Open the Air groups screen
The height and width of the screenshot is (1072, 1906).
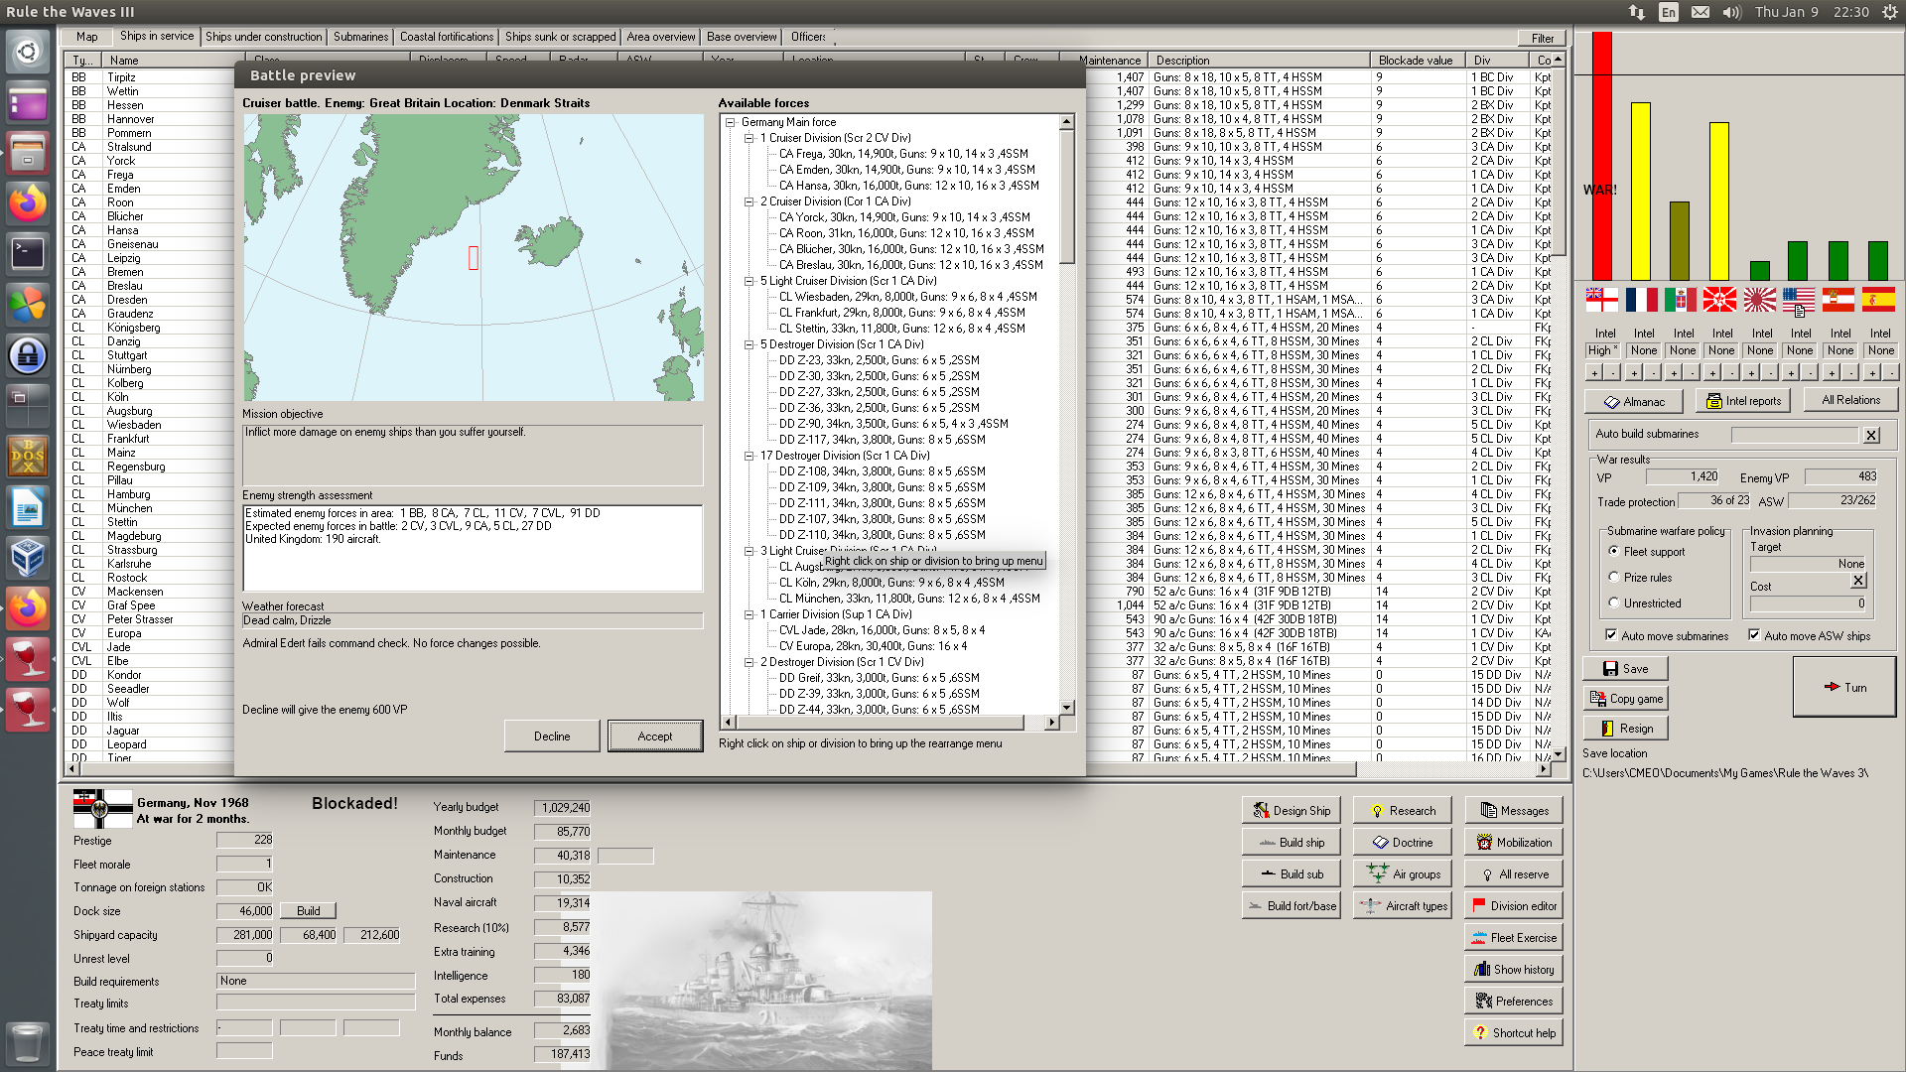pyautogui.click(x=1402, y=874)
